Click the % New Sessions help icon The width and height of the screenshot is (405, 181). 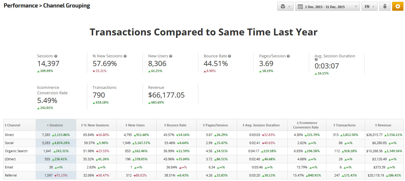pos(125,56)
